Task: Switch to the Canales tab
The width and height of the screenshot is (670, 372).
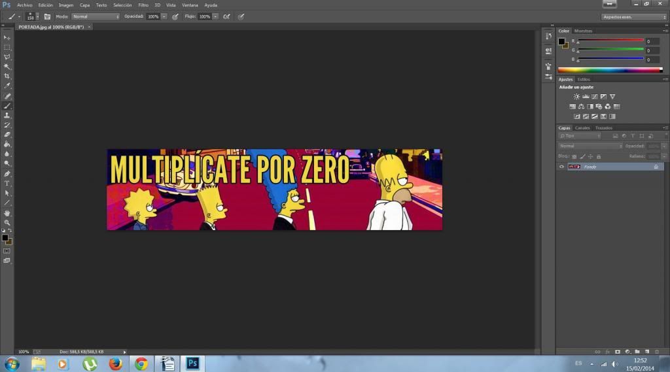Action: (582, 127)
